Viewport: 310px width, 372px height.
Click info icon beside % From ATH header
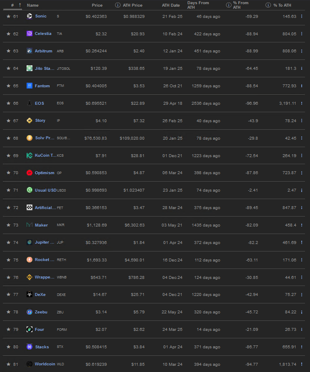coord(229,5)
